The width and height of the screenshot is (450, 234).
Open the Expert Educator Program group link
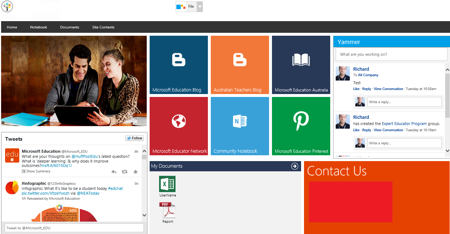(x=404, y=124)
